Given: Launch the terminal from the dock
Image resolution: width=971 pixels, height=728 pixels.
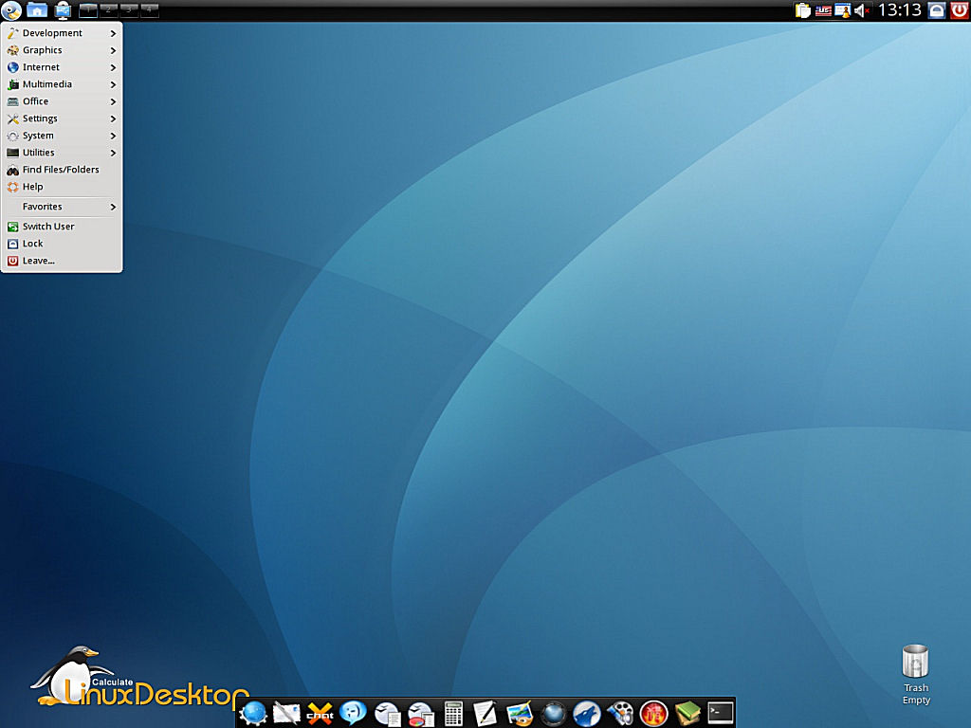Looking at the screenshot, I should [721, 713].
